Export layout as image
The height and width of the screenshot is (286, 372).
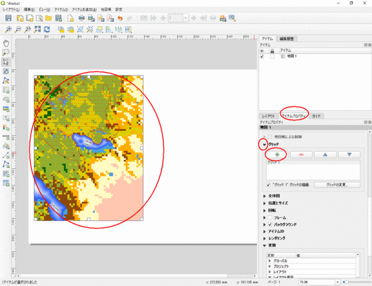(91, 18)
